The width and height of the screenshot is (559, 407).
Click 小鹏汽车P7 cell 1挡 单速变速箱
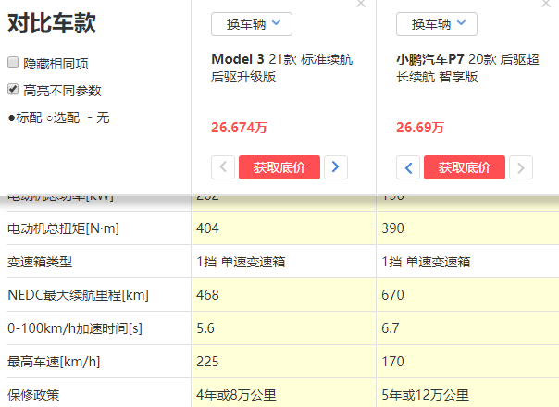426,262
